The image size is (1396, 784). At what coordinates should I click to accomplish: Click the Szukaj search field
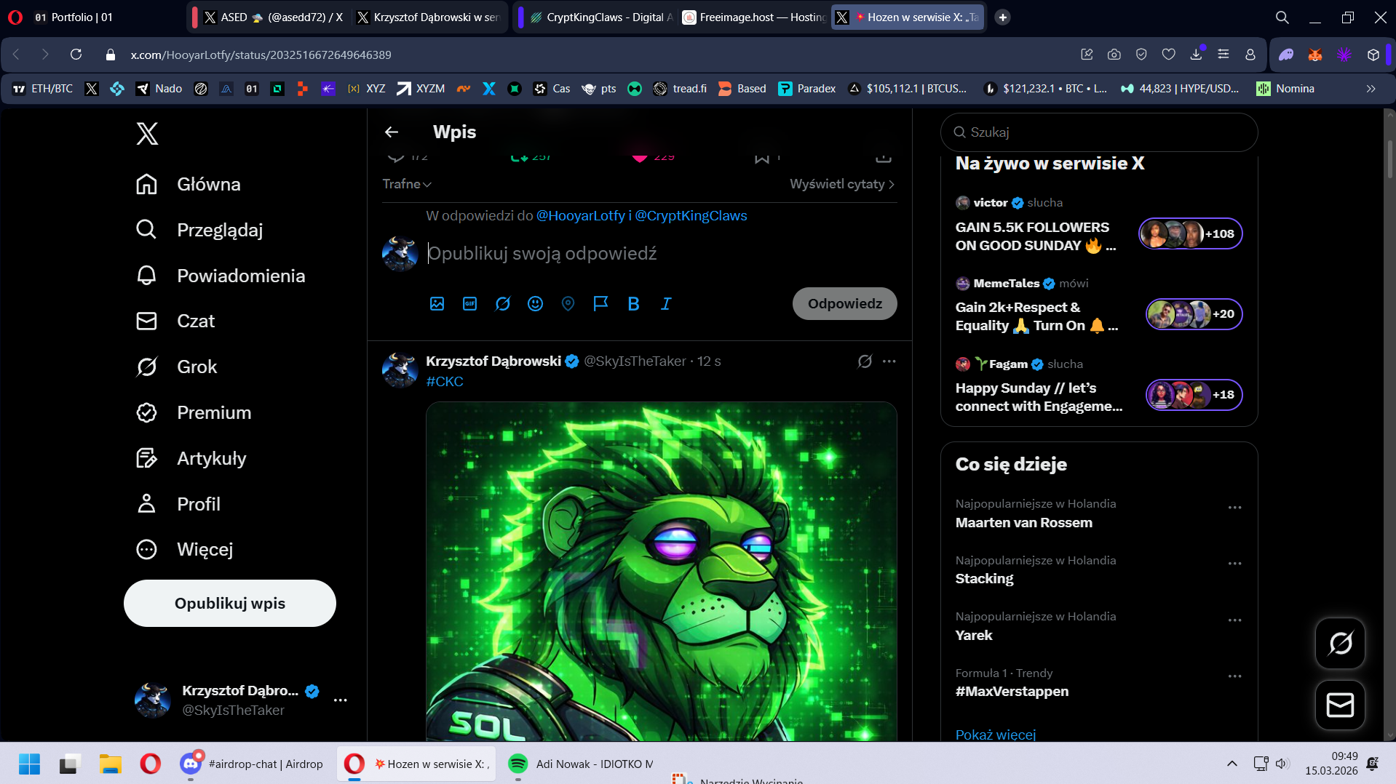(x=1099, y=132)
